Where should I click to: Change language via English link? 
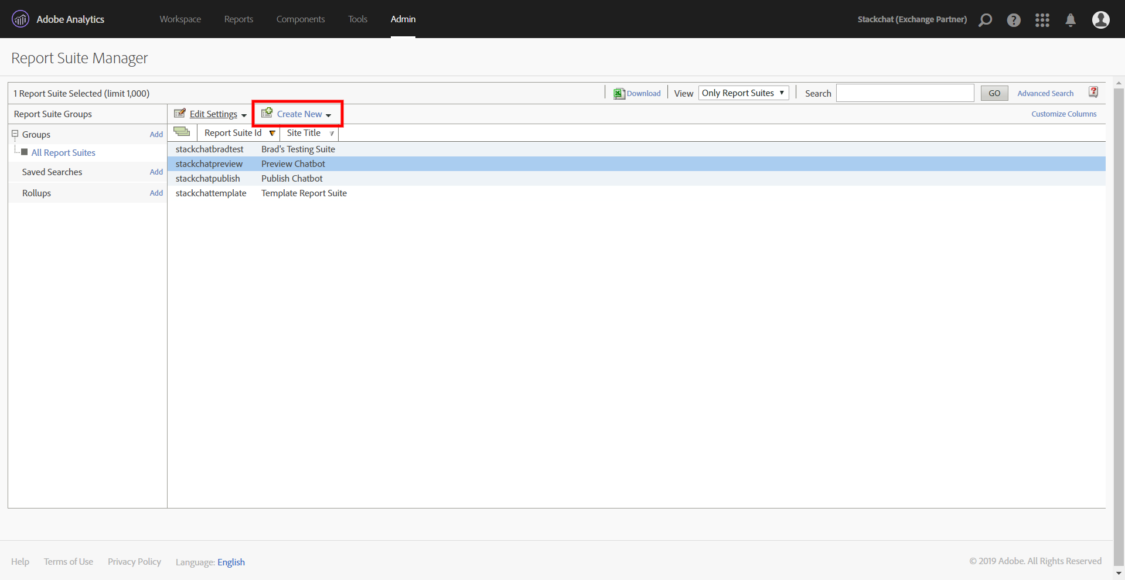(231, 562)
